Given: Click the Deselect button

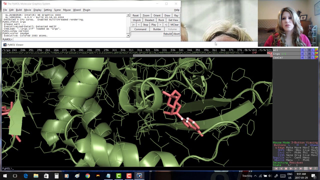Looking at the screenshot, I should (149, 20).
